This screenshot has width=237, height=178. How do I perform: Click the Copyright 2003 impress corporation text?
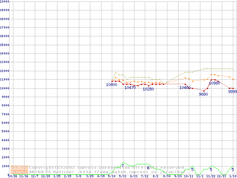107,168
